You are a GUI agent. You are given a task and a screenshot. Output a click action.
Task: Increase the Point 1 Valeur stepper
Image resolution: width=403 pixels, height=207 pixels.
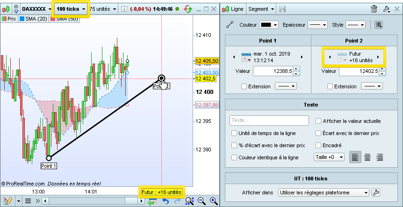296,69
